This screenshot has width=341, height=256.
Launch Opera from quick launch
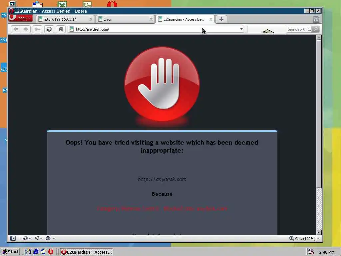[x=51, y=252]
